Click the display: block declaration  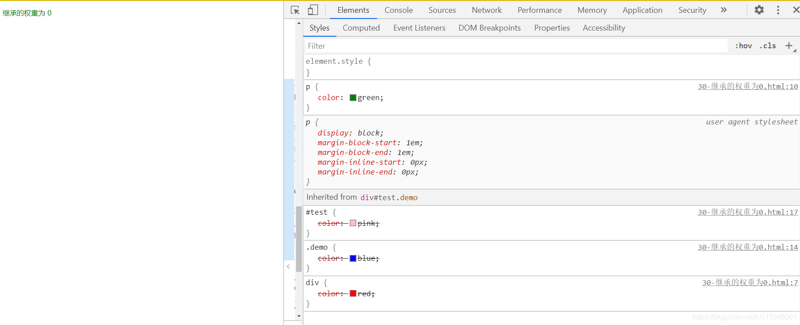(x=350, y=133)
